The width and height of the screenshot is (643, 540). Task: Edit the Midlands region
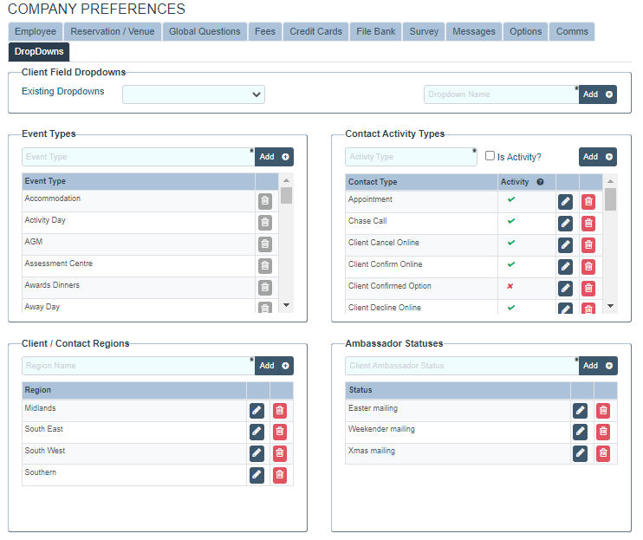pos(257,411)
